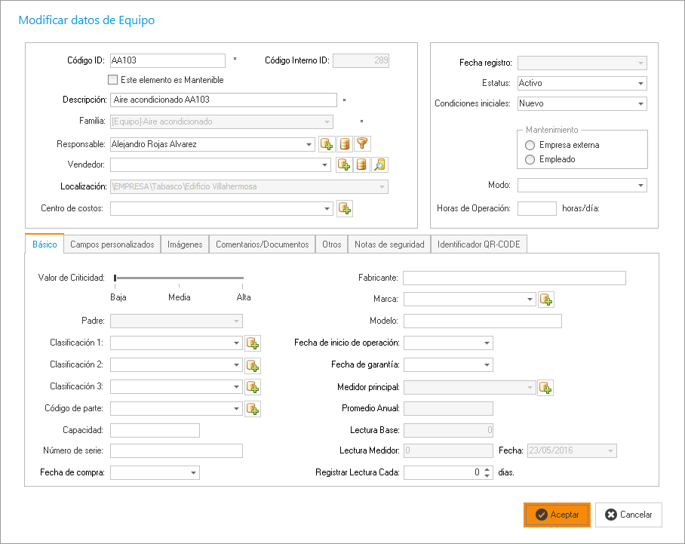Click the magnifier search icon next to Vendedor

[380, 165]
